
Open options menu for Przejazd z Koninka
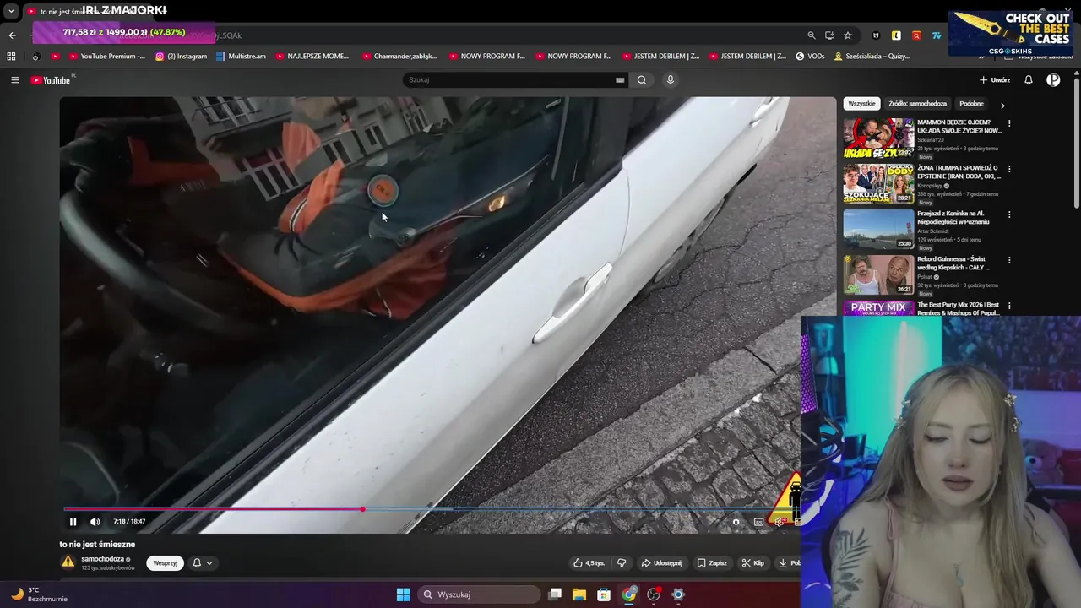pyautogui.click(x=1009, y=214)
